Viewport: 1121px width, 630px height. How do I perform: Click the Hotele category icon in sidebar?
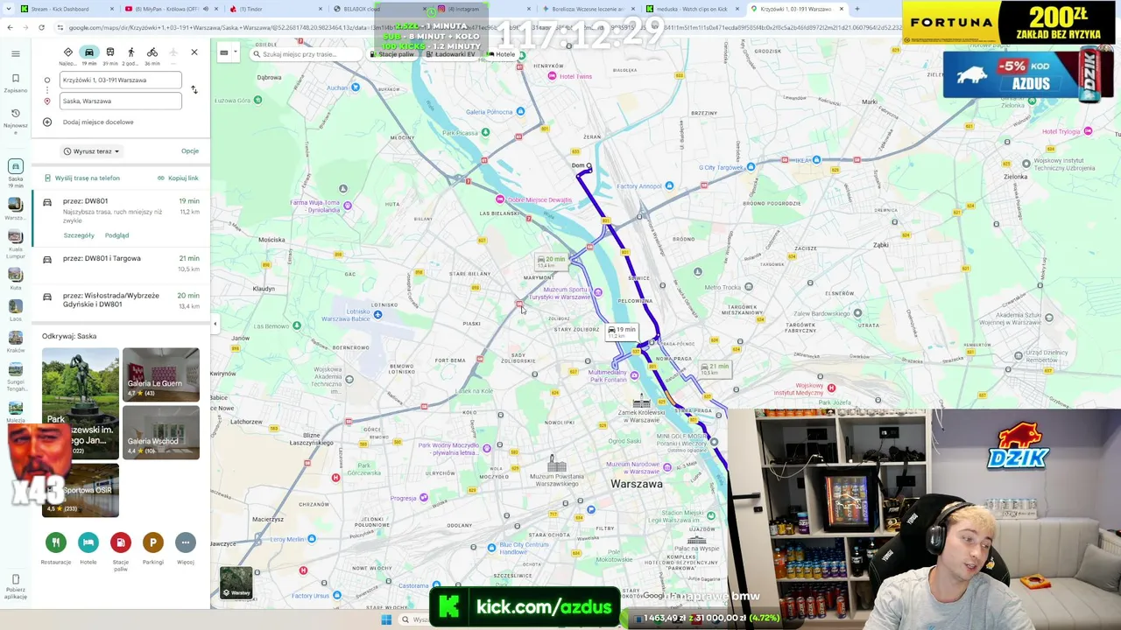(88, 542)
